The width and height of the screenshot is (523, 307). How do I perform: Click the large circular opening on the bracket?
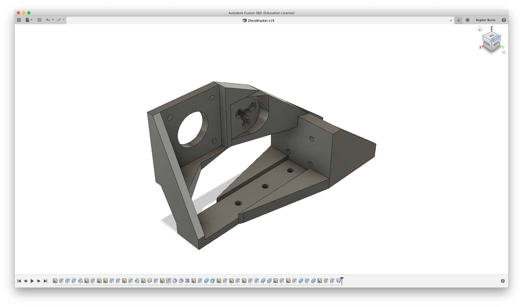click(x=192, y=129)
